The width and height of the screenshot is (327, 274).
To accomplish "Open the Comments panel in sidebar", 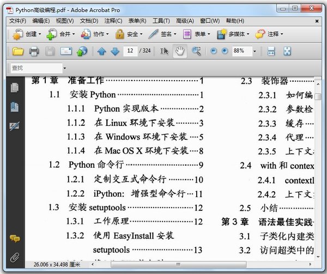I will click(15, 239).
